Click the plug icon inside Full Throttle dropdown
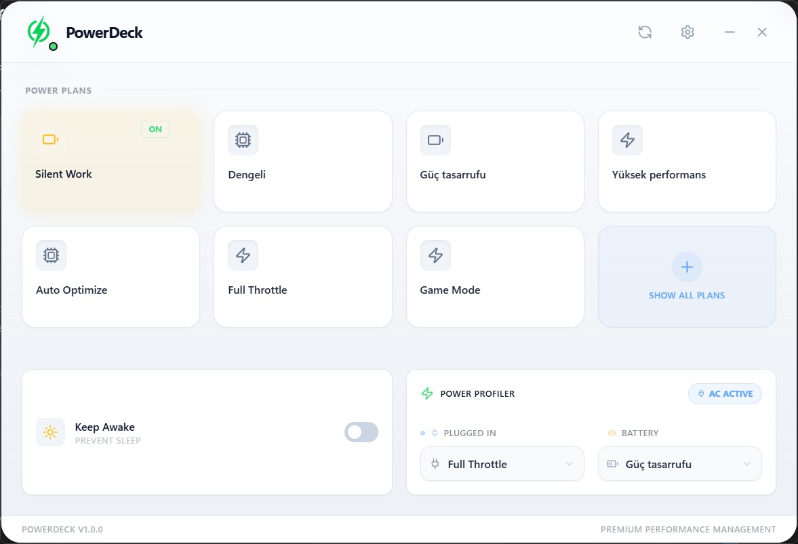The image size is (798, 544). [x=435, y=463]
